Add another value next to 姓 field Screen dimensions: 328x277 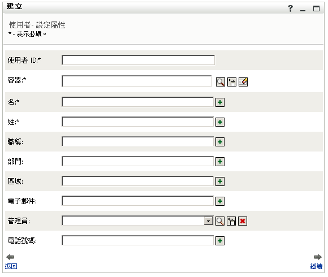pyautogui.click(x=220, y=122)
